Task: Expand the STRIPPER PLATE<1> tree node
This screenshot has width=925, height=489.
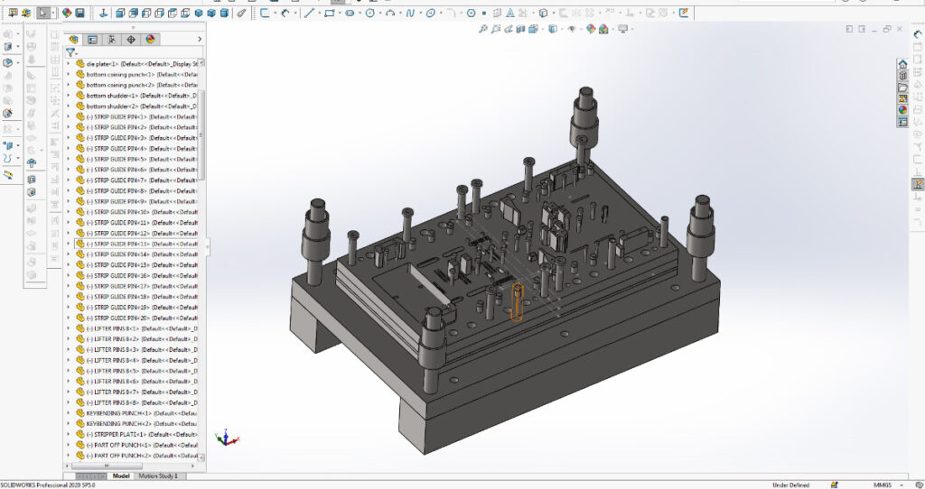Action: 69,434
